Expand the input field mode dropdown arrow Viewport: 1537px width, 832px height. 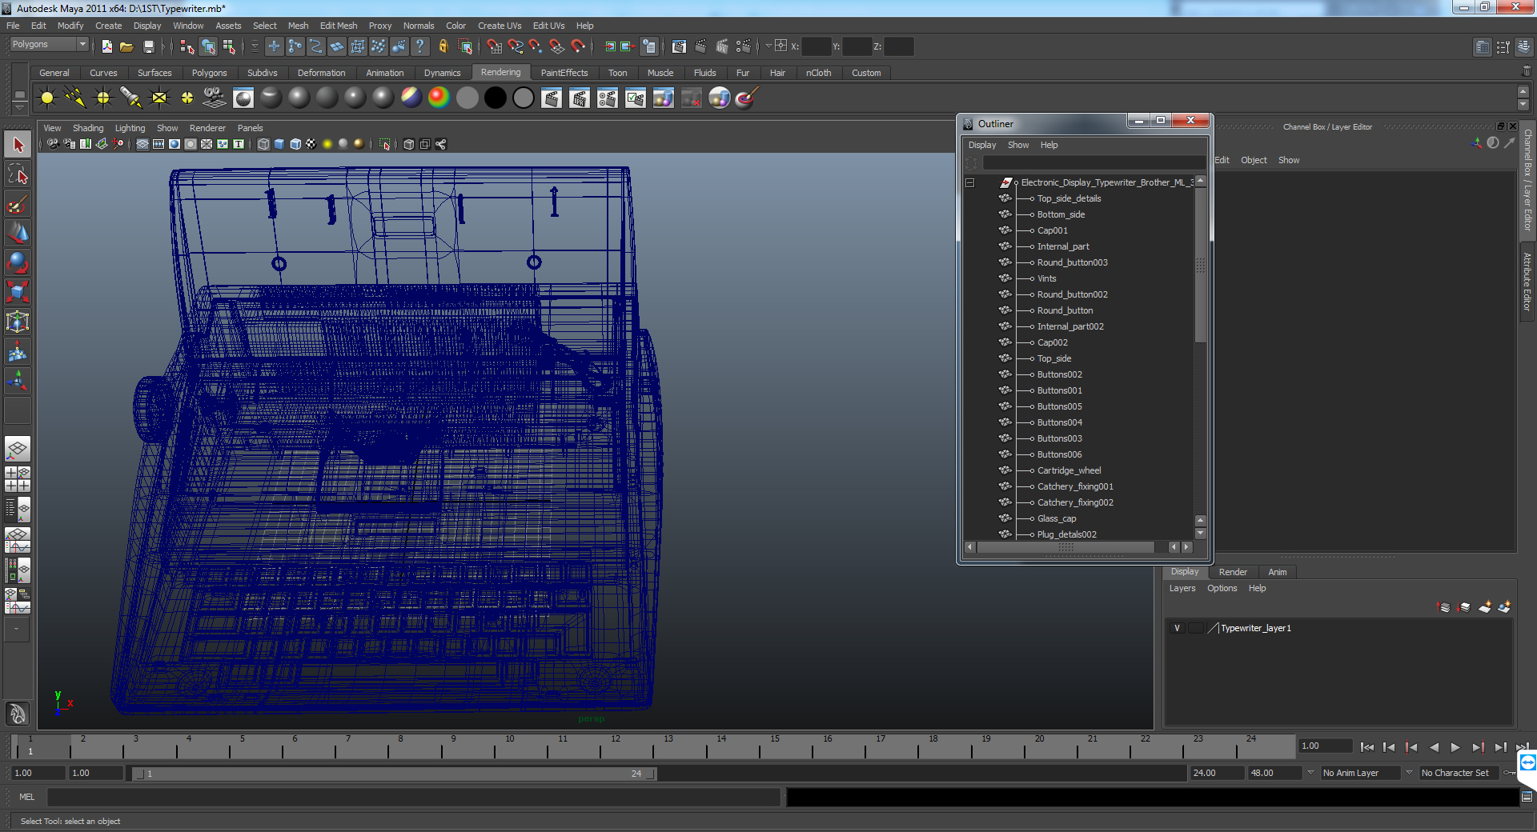click(x=768, y=46)
